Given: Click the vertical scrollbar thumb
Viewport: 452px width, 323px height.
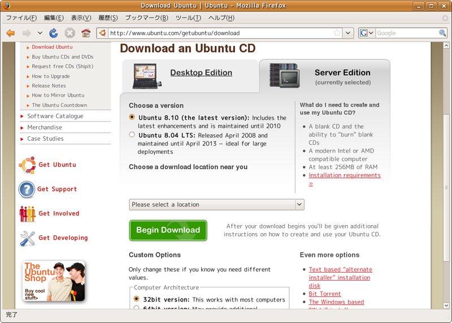Looking at the screenshot, I should (446, 187).
